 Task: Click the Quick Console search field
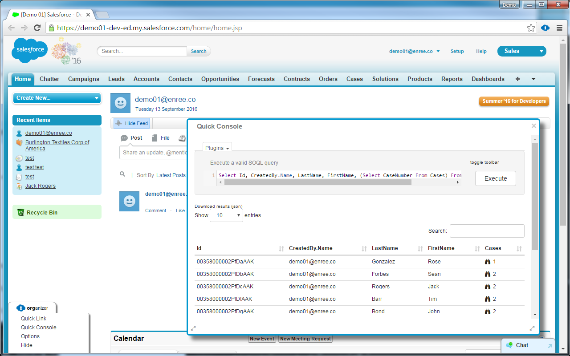coord(487,231)
